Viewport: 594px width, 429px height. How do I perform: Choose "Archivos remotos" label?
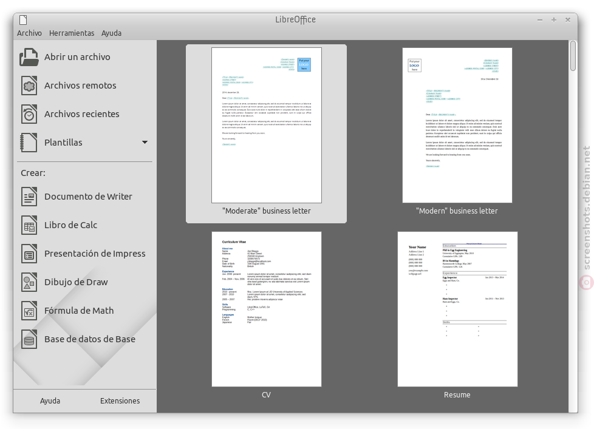click(x=80, y=86)
